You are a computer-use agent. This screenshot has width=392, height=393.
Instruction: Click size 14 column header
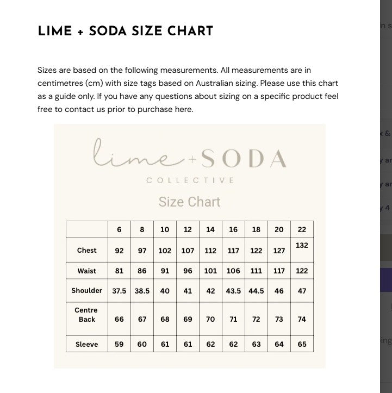(210, 229)
